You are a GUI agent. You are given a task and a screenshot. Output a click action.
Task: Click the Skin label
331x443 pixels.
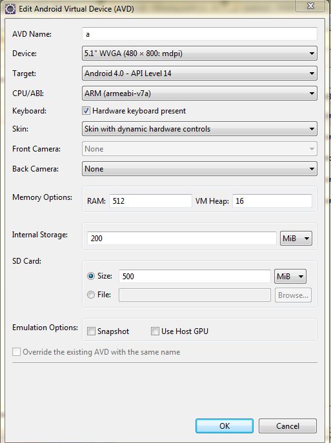(x=20, y=129)
